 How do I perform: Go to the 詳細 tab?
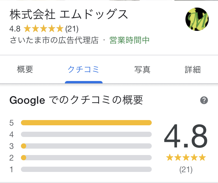pyautogui.click(x=193, y=70)
